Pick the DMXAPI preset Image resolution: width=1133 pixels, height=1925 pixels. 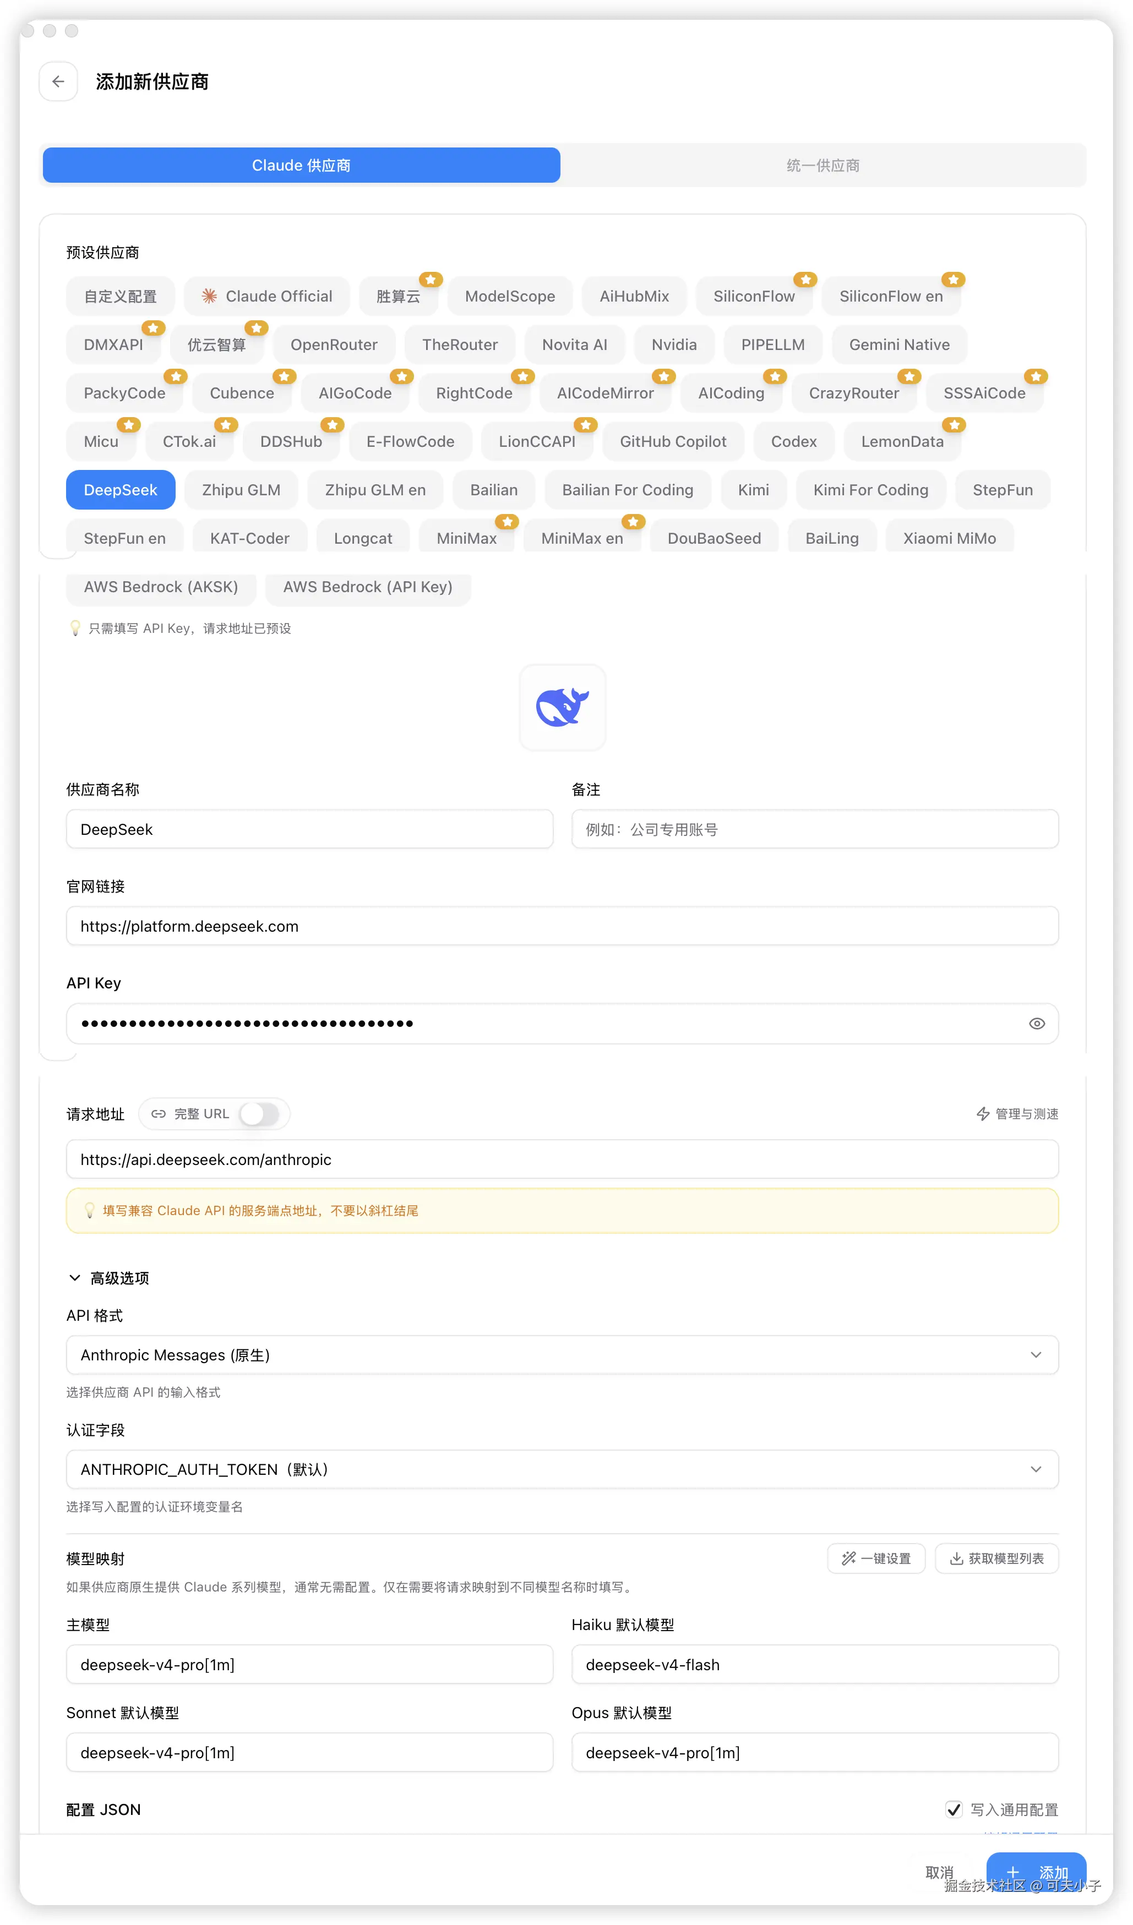(x=113, y=344)
